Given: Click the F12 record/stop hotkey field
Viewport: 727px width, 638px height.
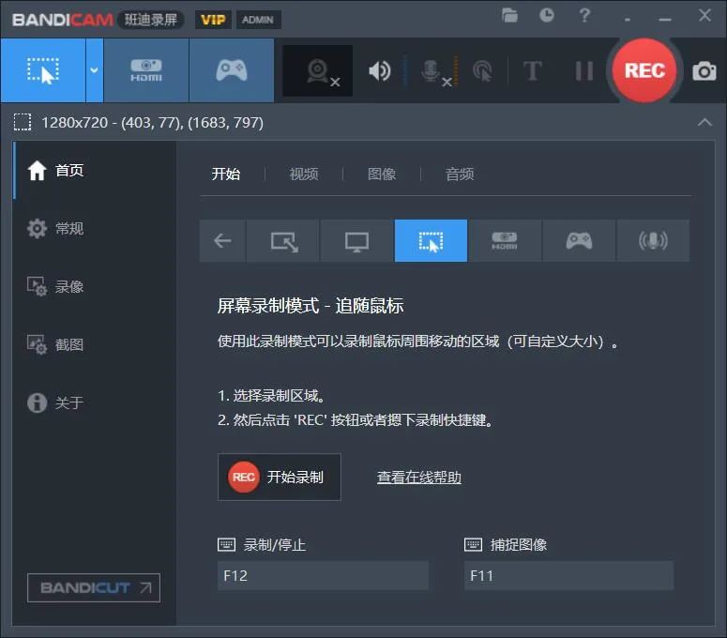Looking at the screenshot, I should click(x=323, y=575).
